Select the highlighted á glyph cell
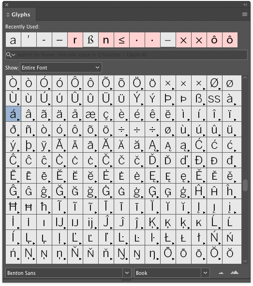Image resolution: width=253 pixels, height=286 pixels. [x=13, y=114]
